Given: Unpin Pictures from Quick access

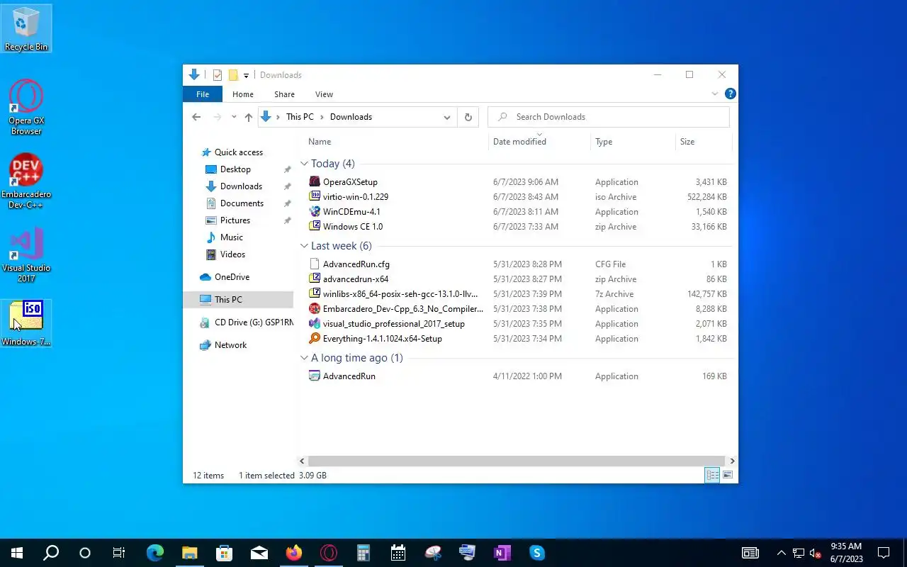Looking at the screenshot, I should click(x=287, y=220).
